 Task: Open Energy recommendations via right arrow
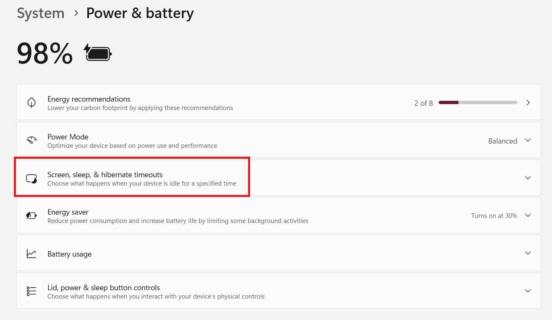tap(528, 102)
